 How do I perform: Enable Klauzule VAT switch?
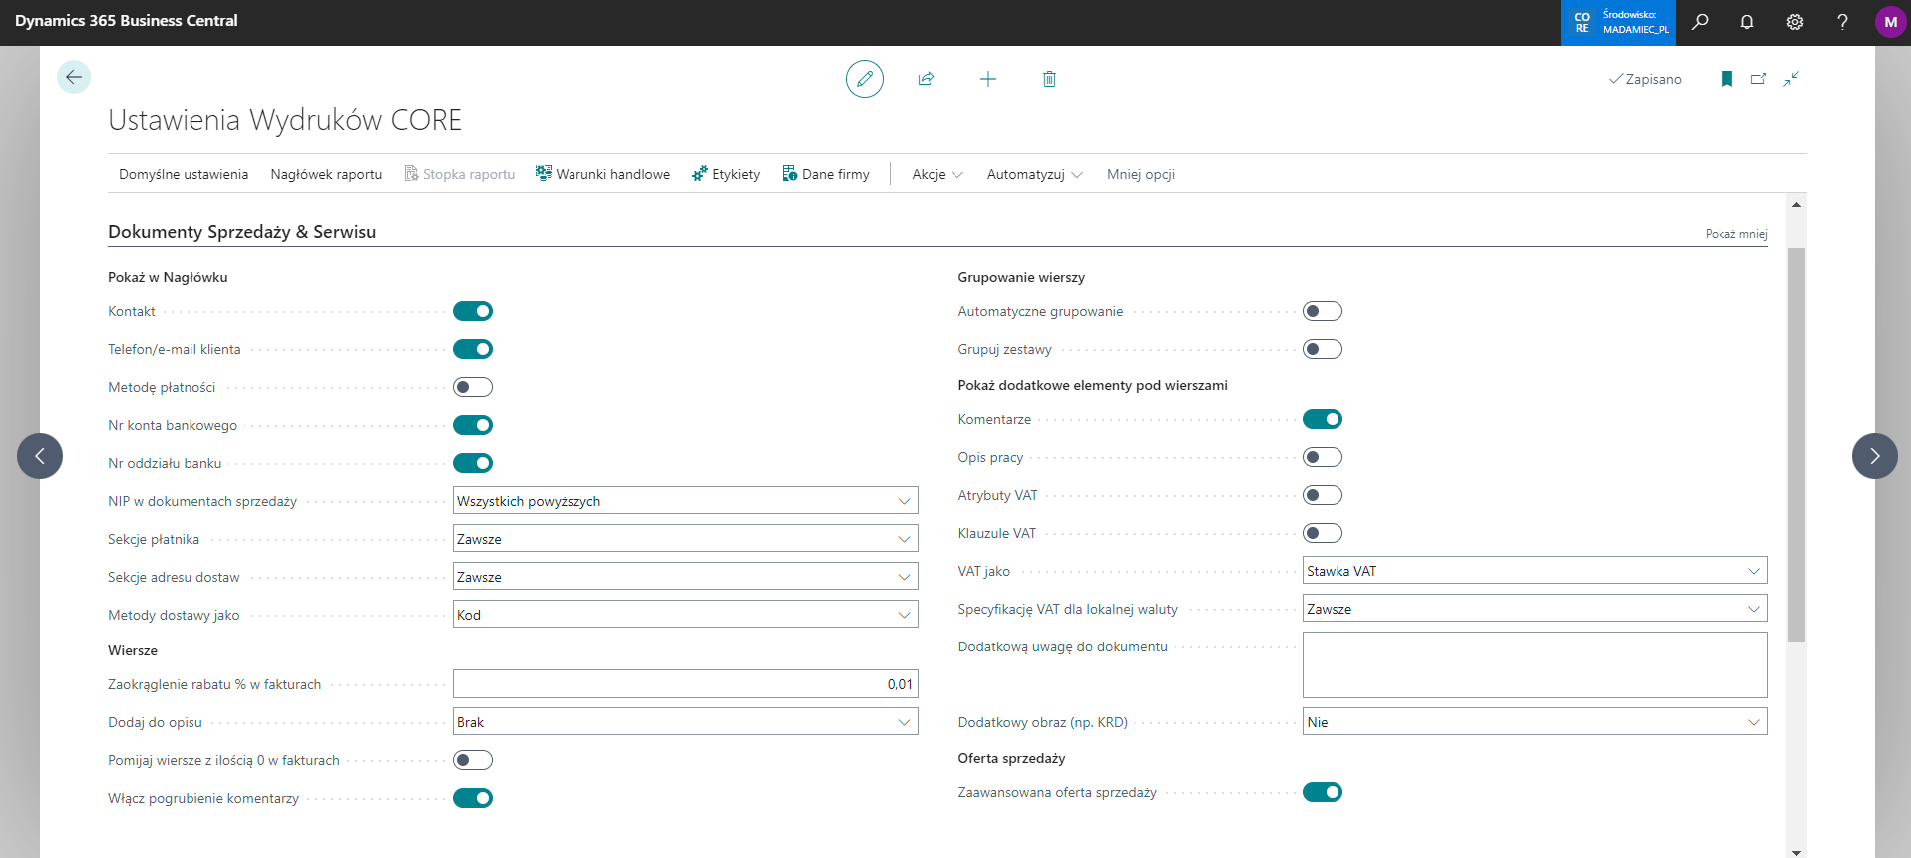[1323, 533]
